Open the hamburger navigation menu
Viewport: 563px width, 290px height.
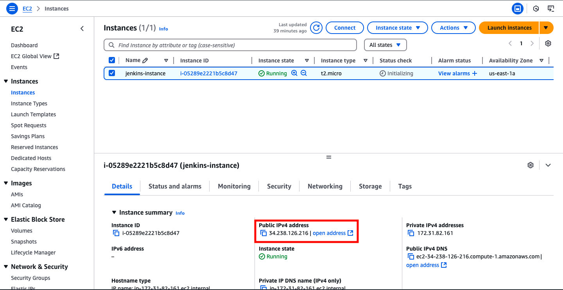pos(12,8)
